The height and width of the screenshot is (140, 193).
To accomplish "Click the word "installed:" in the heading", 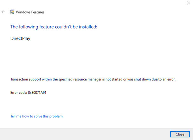I will coord(87,27).
